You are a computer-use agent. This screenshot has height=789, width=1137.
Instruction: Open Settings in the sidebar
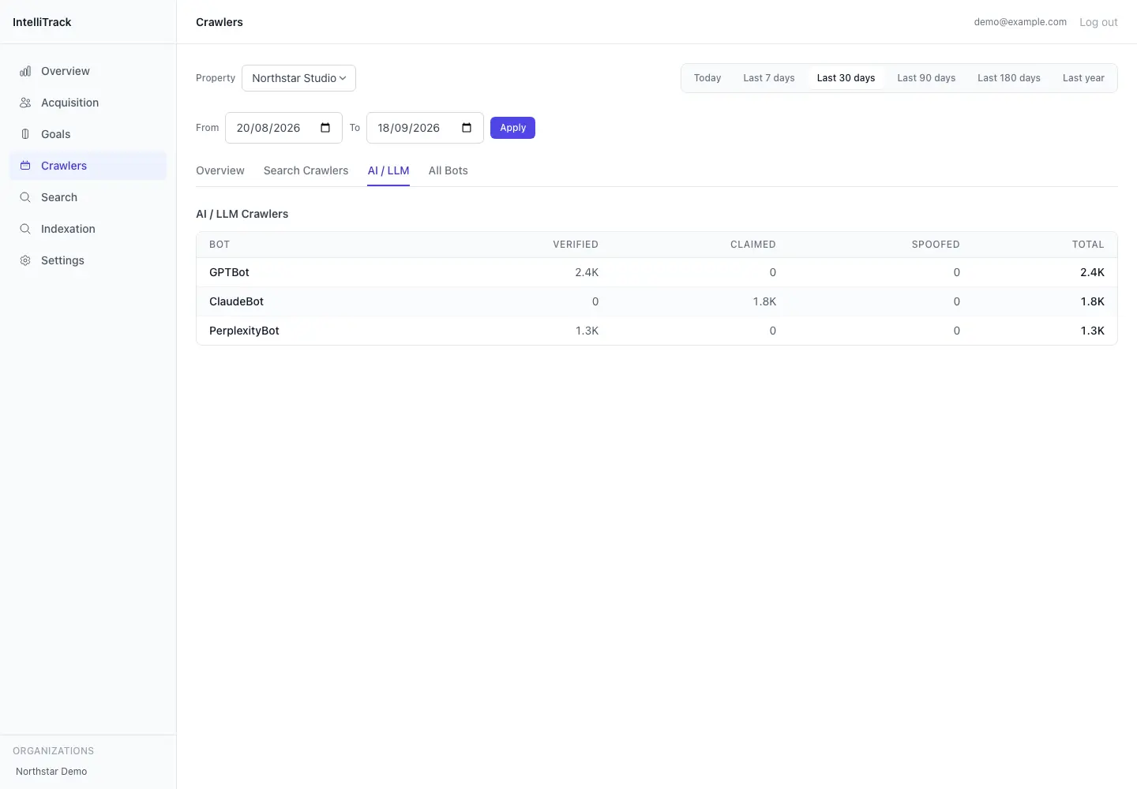[88, 260]
